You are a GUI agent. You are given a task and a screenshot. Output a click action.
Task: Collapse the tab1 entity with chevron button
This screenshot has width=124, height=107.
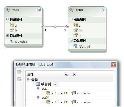click(39, 10)
